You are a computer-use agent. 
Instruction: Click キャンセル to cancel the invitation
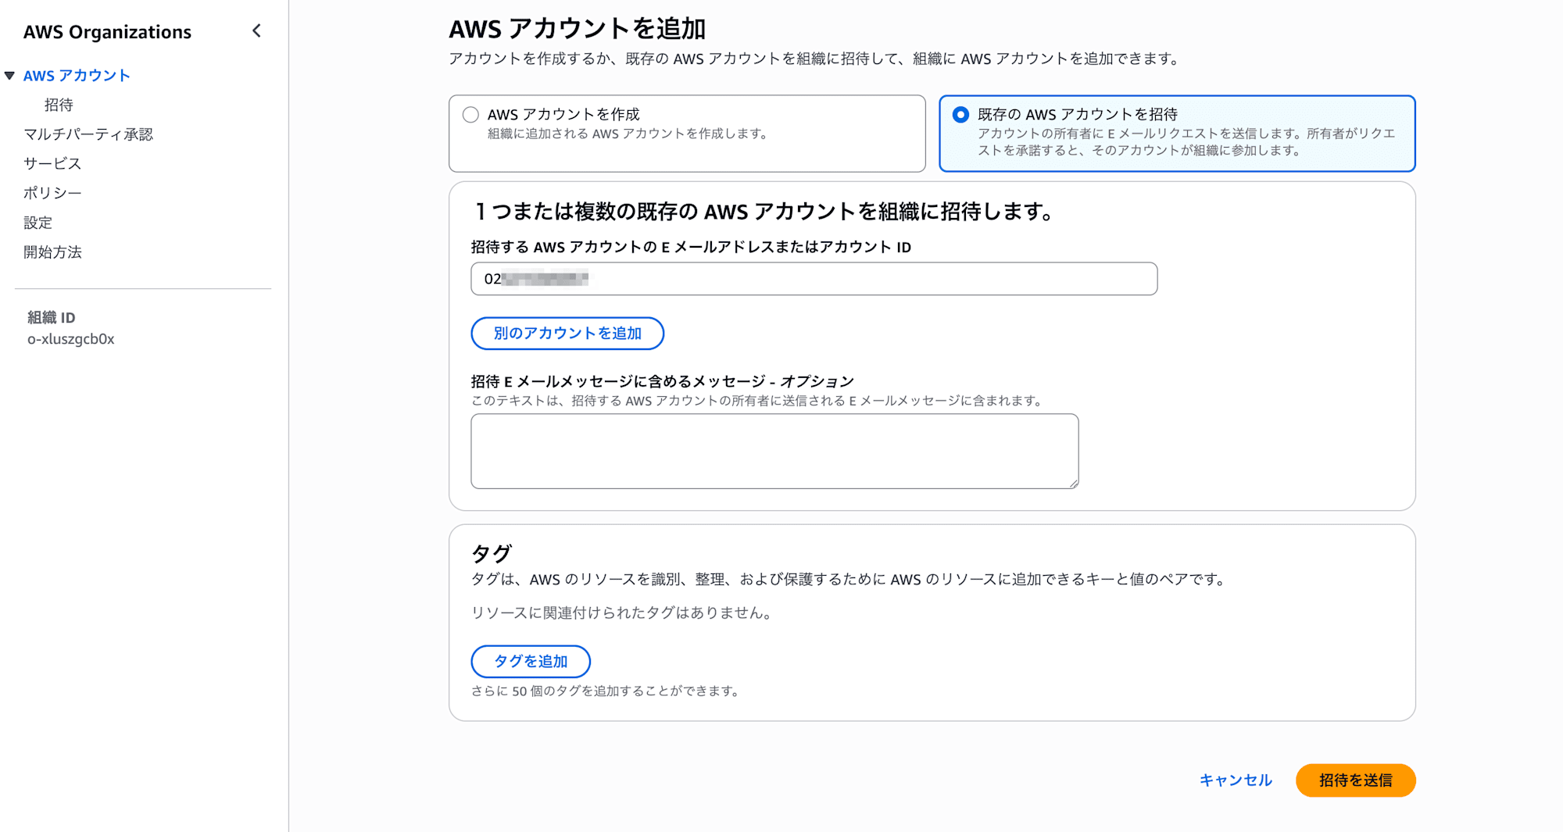pos(1236,780)
